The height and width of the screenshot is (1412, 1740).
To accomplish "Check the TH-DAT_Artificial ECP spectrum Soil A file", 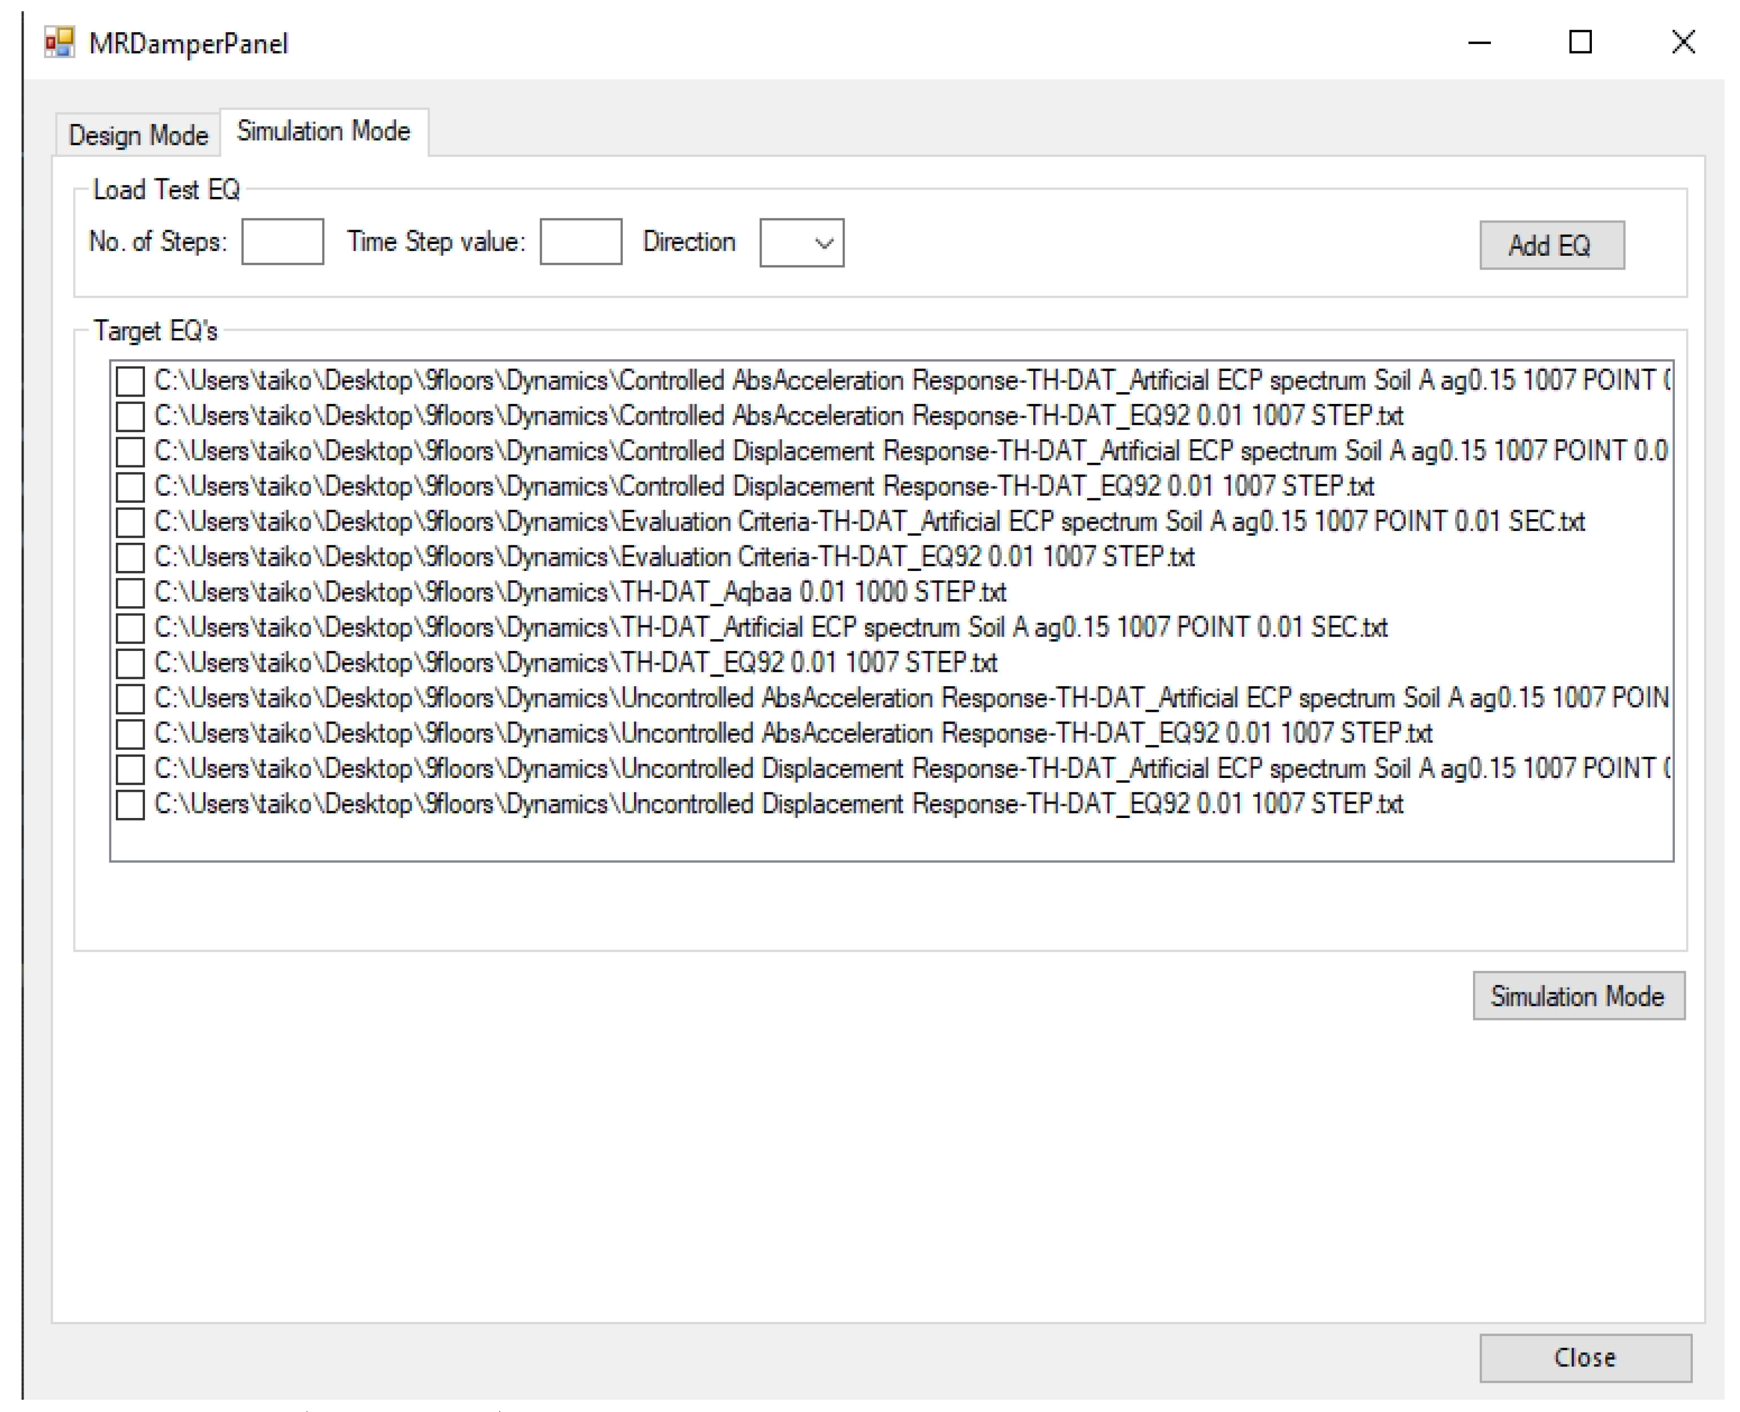I will click(x=130, y=627).
